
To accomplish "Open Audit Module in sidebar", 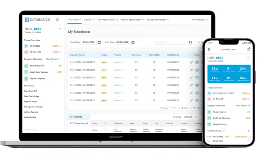I will [x=30, y=117].
